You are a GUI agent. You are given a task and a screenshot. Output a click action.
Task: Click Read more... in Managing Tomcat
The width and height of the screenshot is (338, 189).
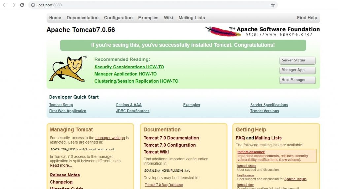point(61,165)
